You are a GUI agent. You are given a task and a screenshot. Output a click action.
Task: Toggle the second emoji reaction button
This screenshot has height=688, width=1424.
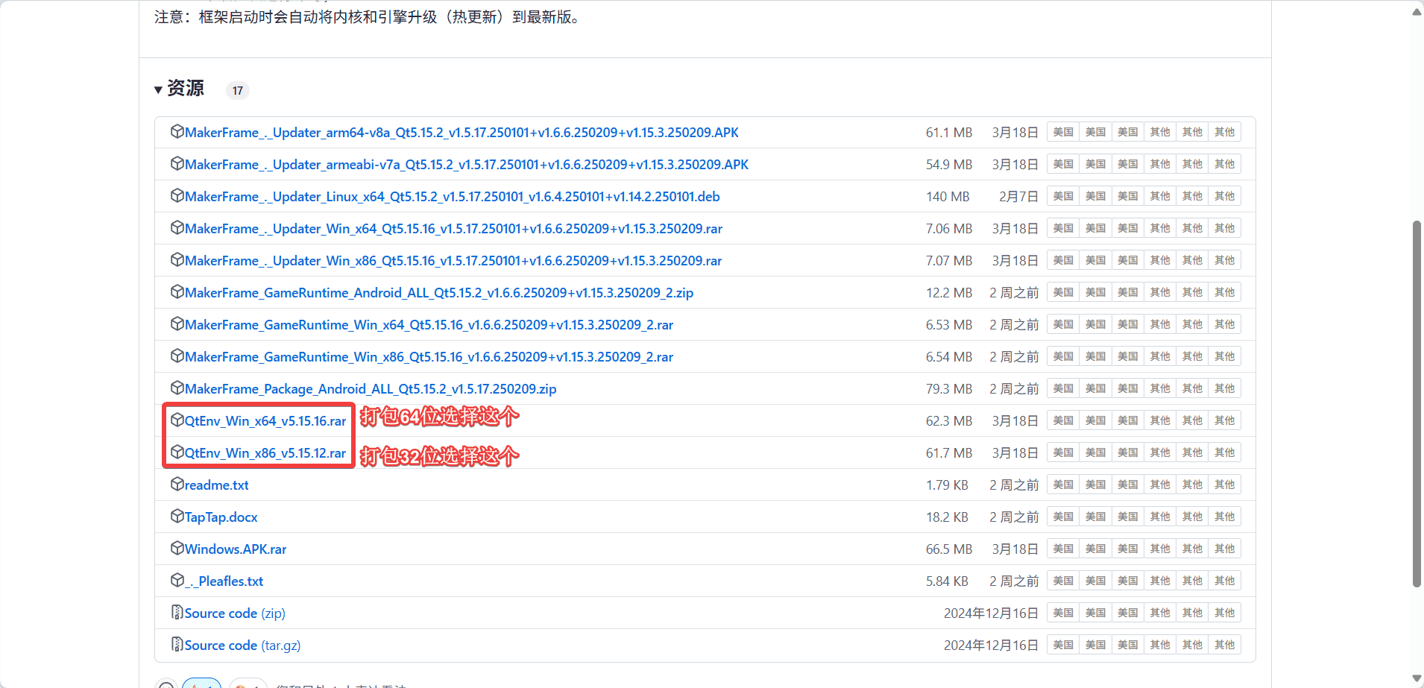pyautogui.click(x=248, y=683)
